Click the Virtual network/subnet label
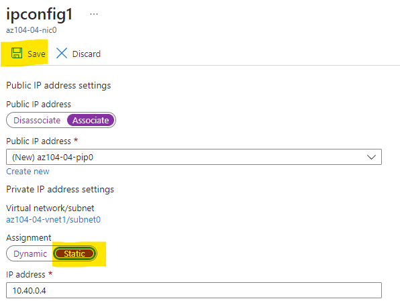400x307 pixels. click(50, 208)
